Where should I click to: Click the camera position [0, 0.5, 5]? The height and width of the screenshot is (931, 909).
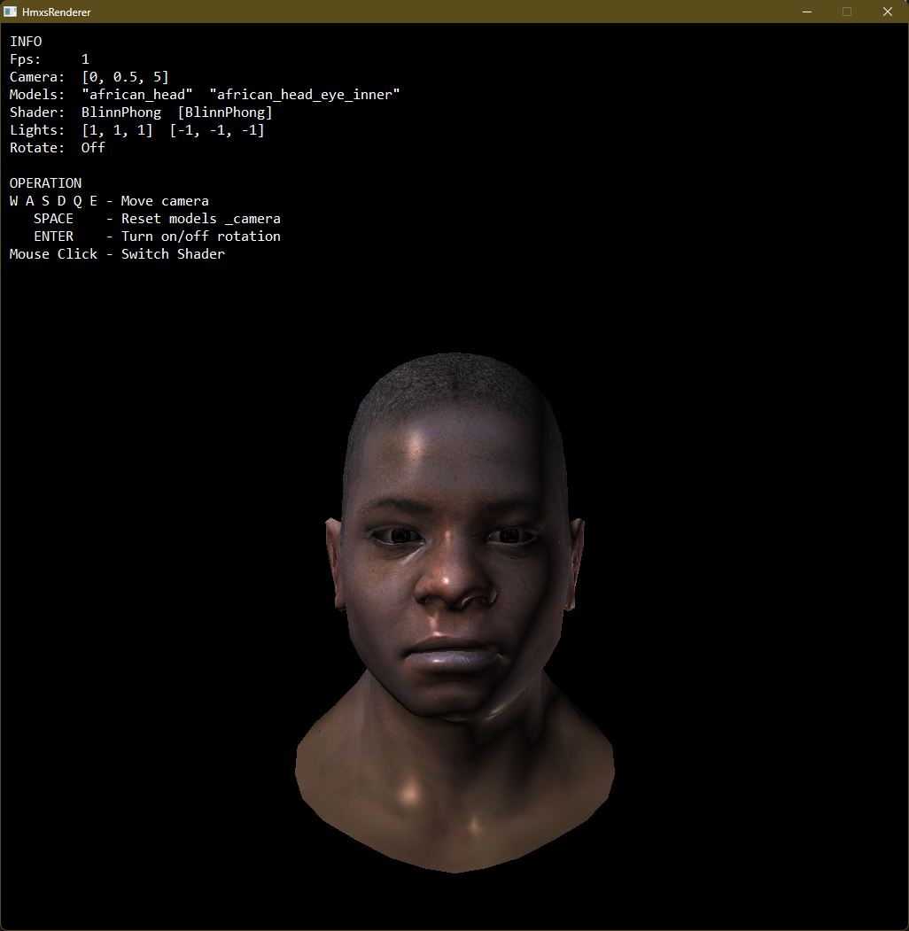tap(125, 77)
